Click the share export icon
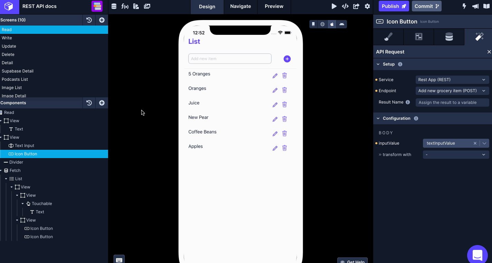 click(x=356, y=6)
